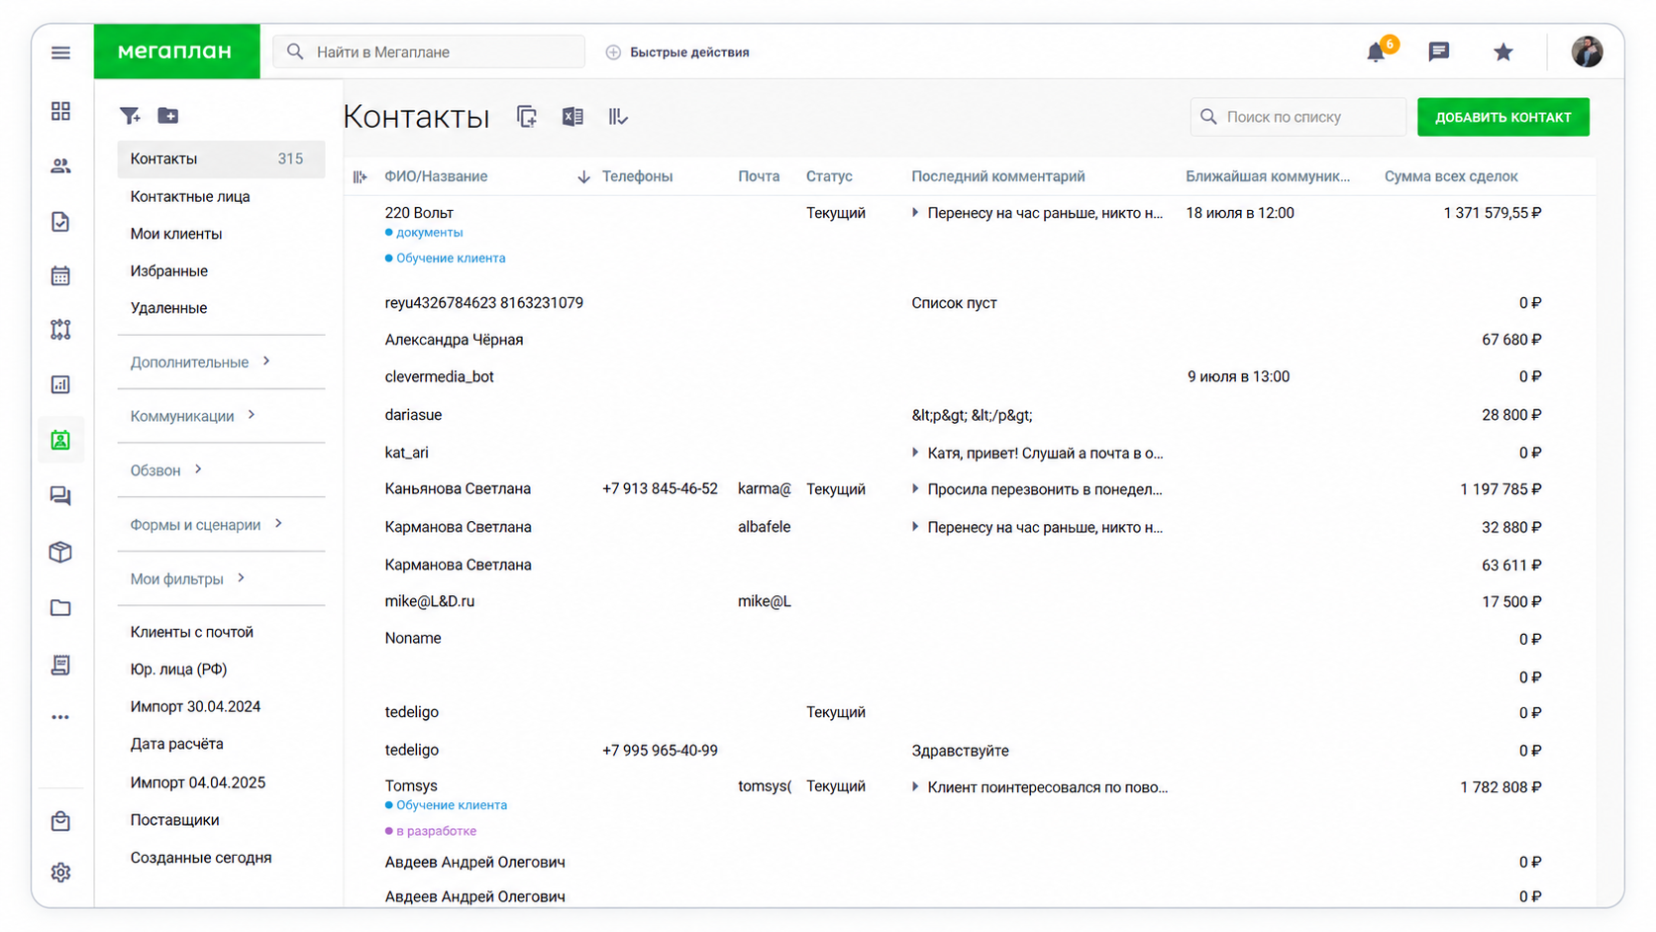The image size is (1656, 932).
Task: Click the notifications bell icon
Action: click(1376, 52)
